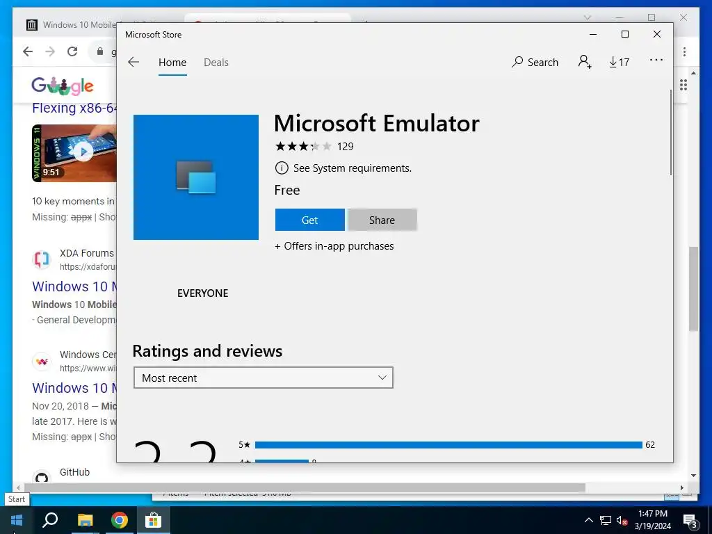Click the XDA Forums site icon
The width and height of the screenshot is (712, 534).
[41, 259]
